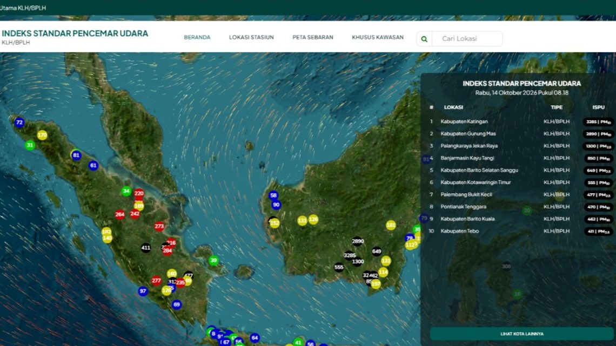Click the LIHAT KOTA LAINNYA button
The width and height of the screenshot is (616, 346).
coord(522,334)
